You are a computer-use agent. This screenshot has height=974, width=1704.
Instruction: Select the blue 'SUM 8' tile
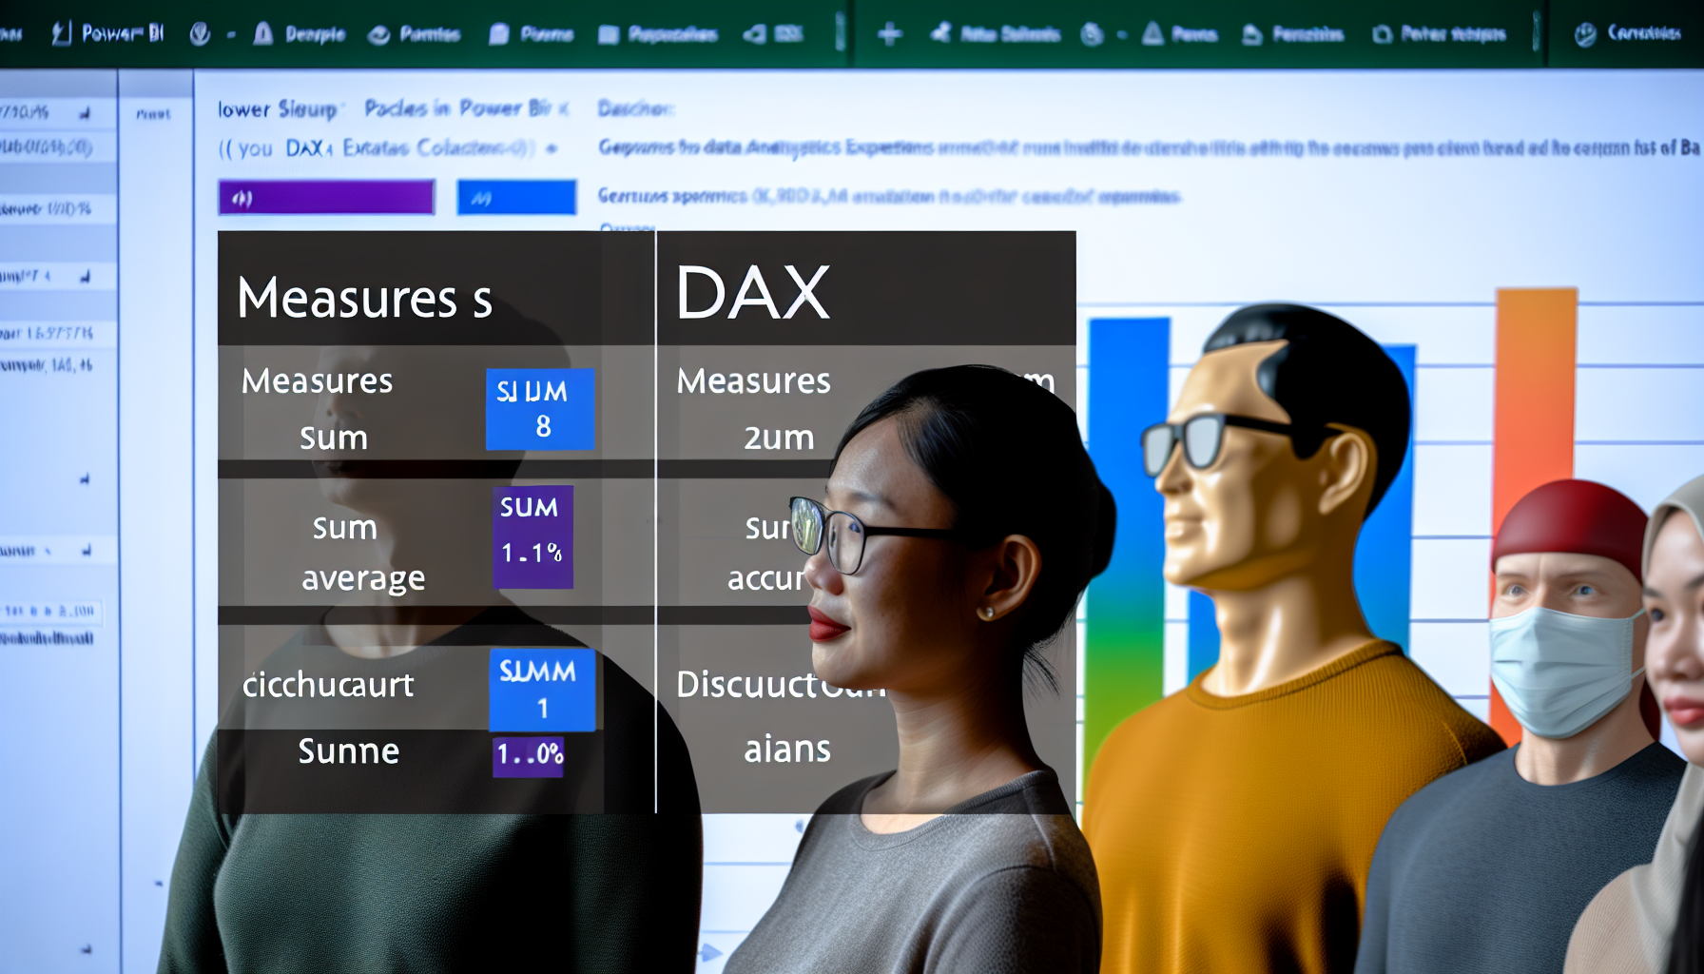point(540,409)
